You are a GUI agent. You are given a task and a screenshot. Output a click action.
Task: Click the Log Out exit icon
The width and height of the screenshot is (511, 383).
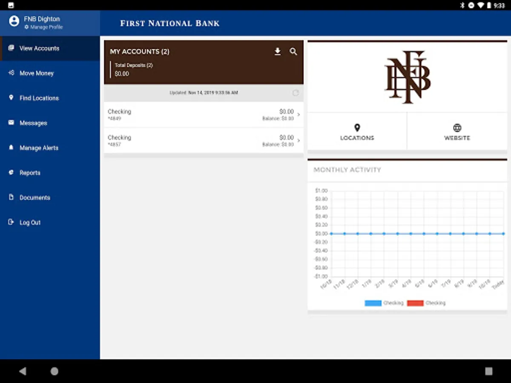pos(11,222)
